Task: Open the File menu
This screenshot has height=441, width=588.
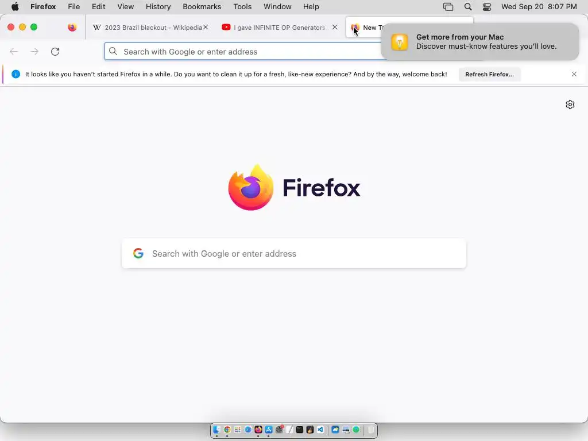Action: [74, 6]
